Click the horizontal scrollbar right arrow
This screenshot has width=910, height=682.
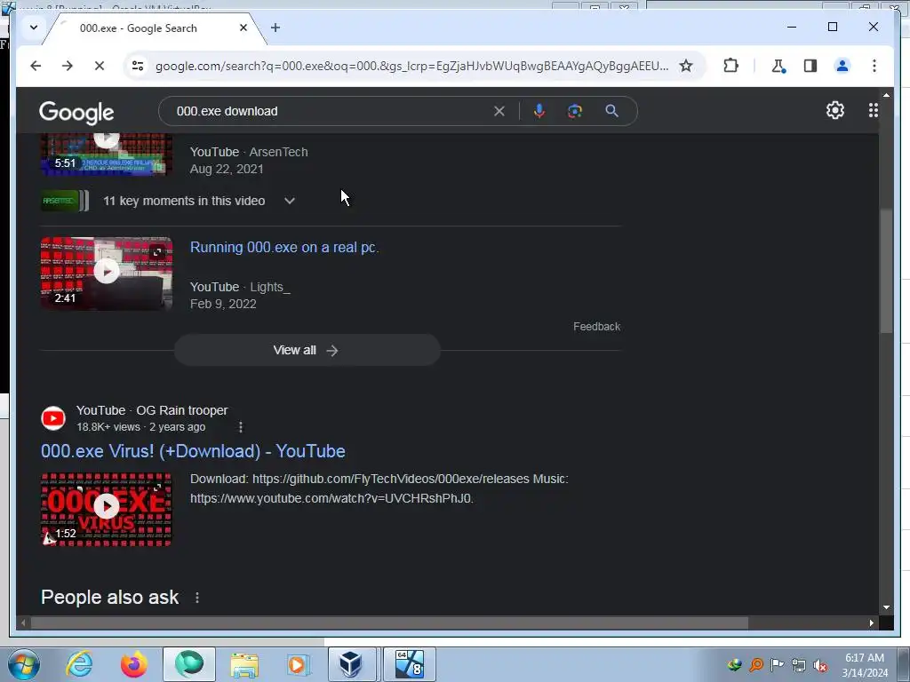(x=871, y=623)
